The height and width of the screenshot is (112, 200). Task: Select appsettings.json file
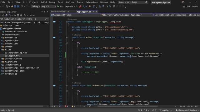click(15, 71)
